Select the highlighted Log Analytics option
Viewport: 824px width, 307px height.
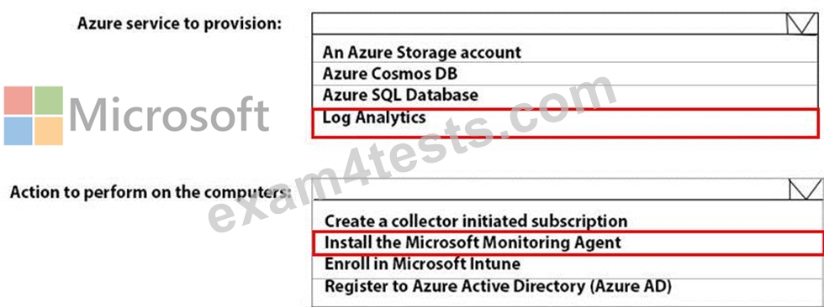pos(565,123)
